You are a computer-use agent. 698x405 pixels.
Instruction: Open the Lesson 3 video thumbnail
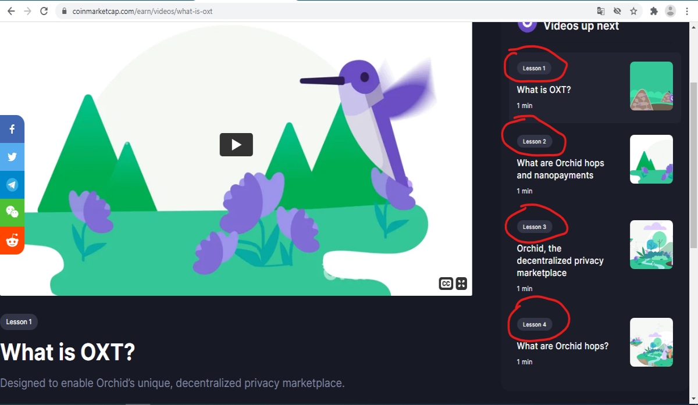pos(651,245)
